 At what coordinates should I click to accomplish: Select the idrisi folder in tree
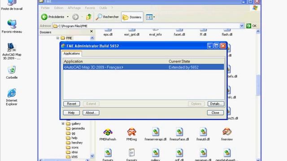click(72, 152)
